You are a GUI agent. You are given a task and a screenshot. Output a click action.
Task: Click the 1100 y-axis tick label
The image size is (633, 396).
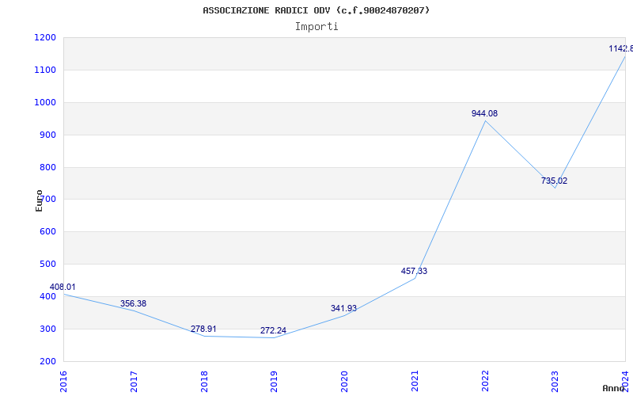(x=44, y=70)
